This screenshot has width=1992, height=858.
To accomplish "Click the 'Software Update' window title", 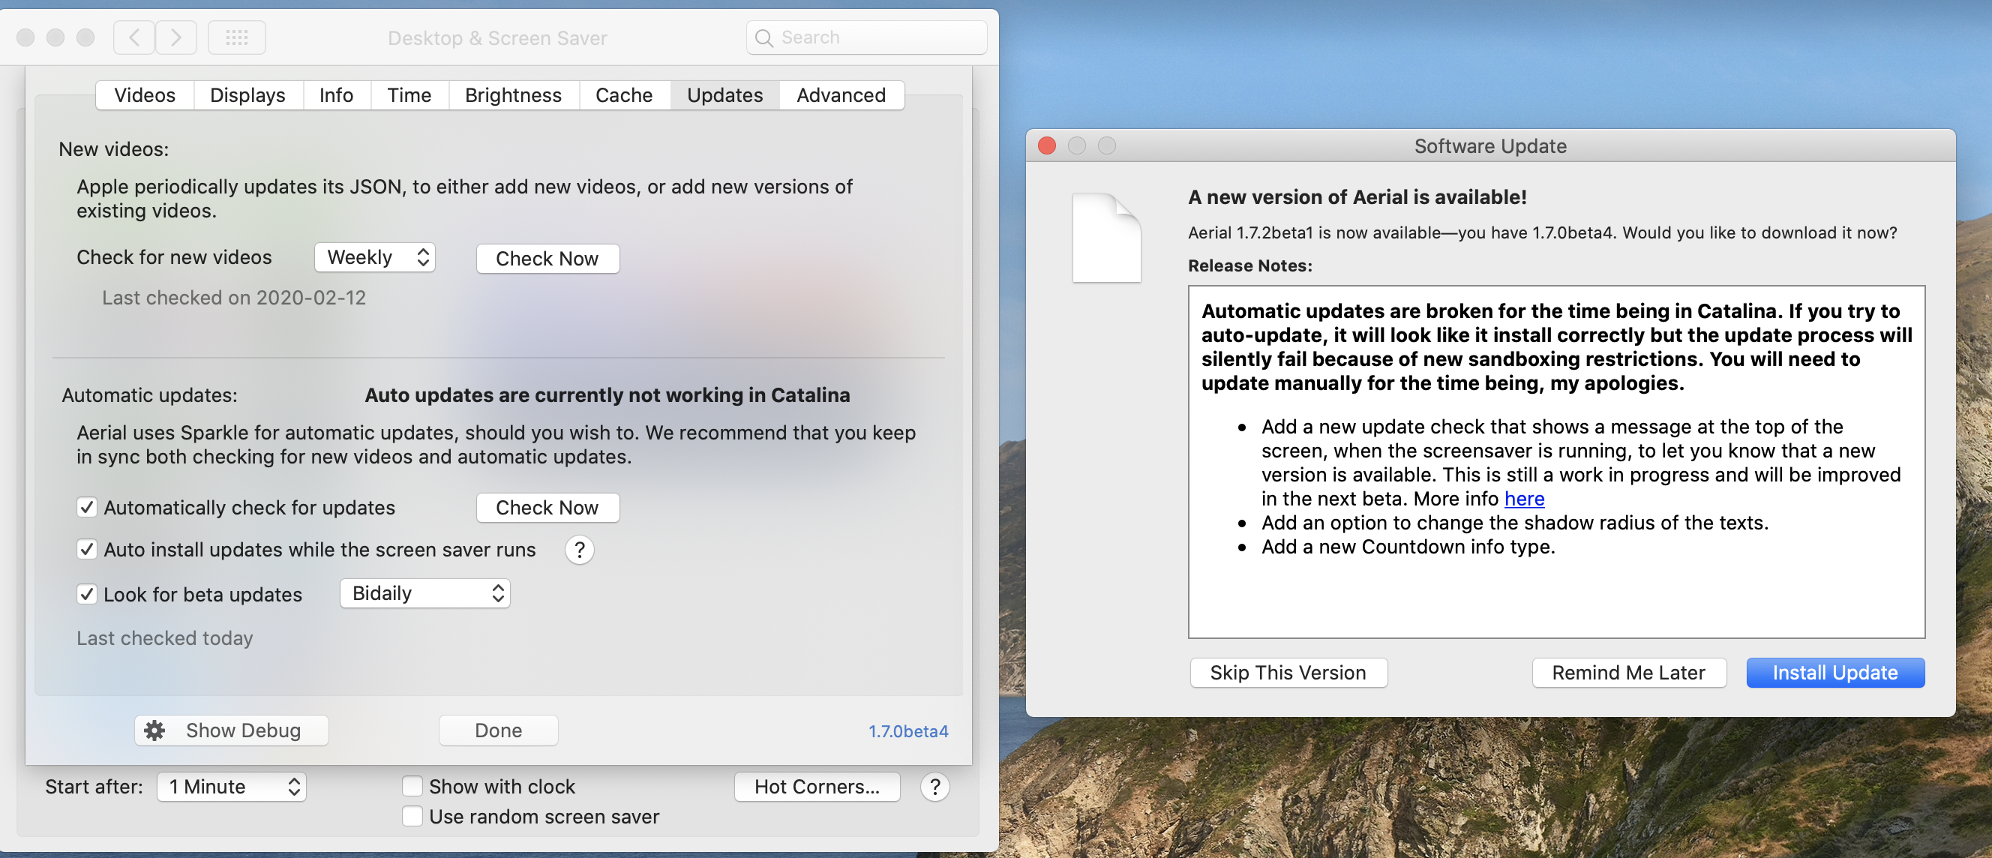I will pyautogui.click(x=1490, y=145).
